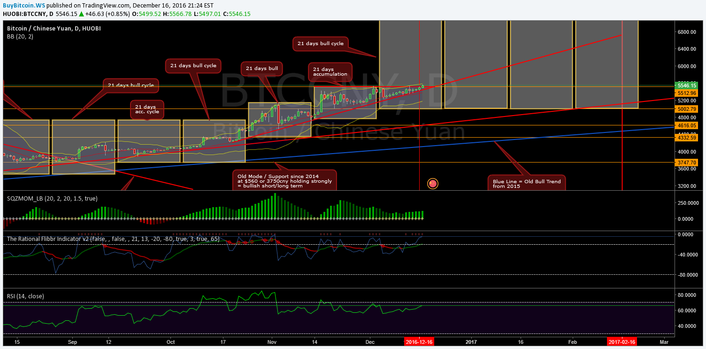Click the green 5546.15 current price tag
This screenshot has height=349, width=706.
686,85
